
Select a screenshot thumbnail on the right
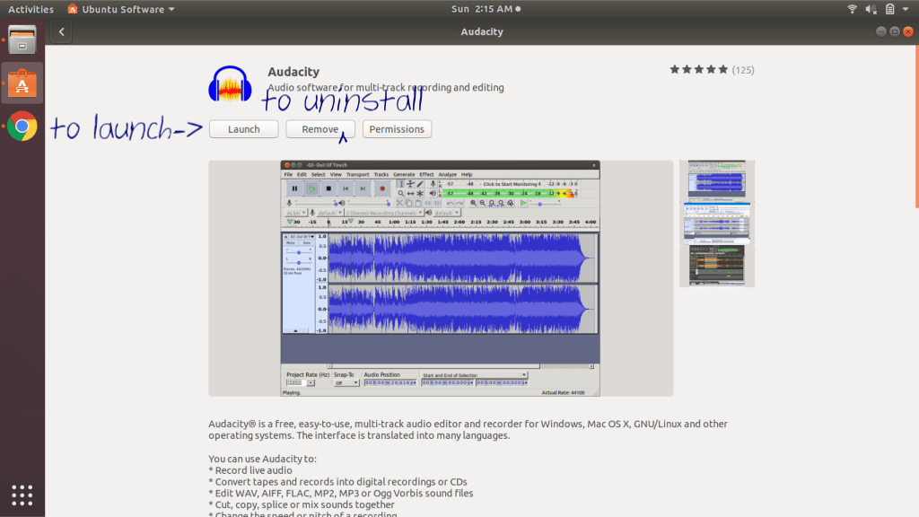pyautogui.click(x=717, y=180)
